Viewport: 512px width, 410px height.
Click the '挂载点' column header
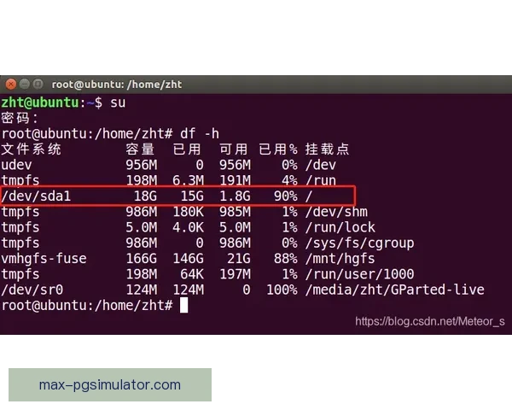327,149
